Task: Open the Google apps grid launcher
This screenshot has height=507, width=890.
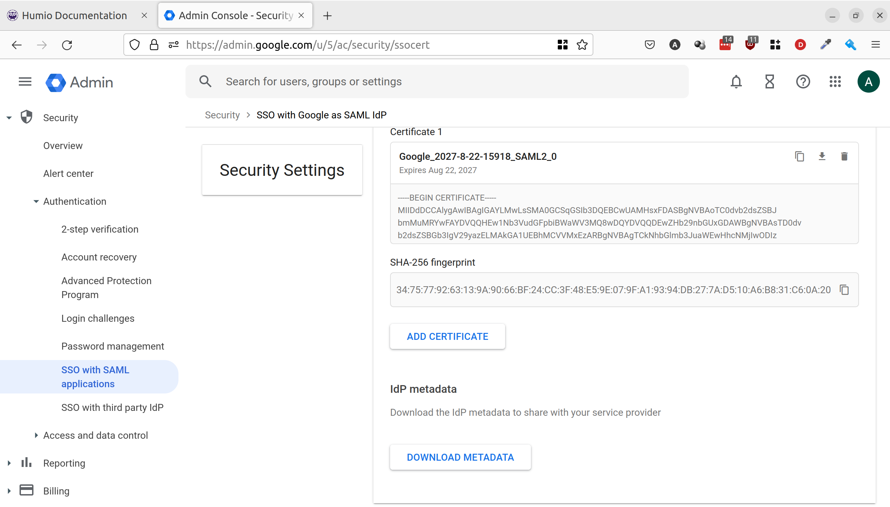Action: tap(836, 81)
